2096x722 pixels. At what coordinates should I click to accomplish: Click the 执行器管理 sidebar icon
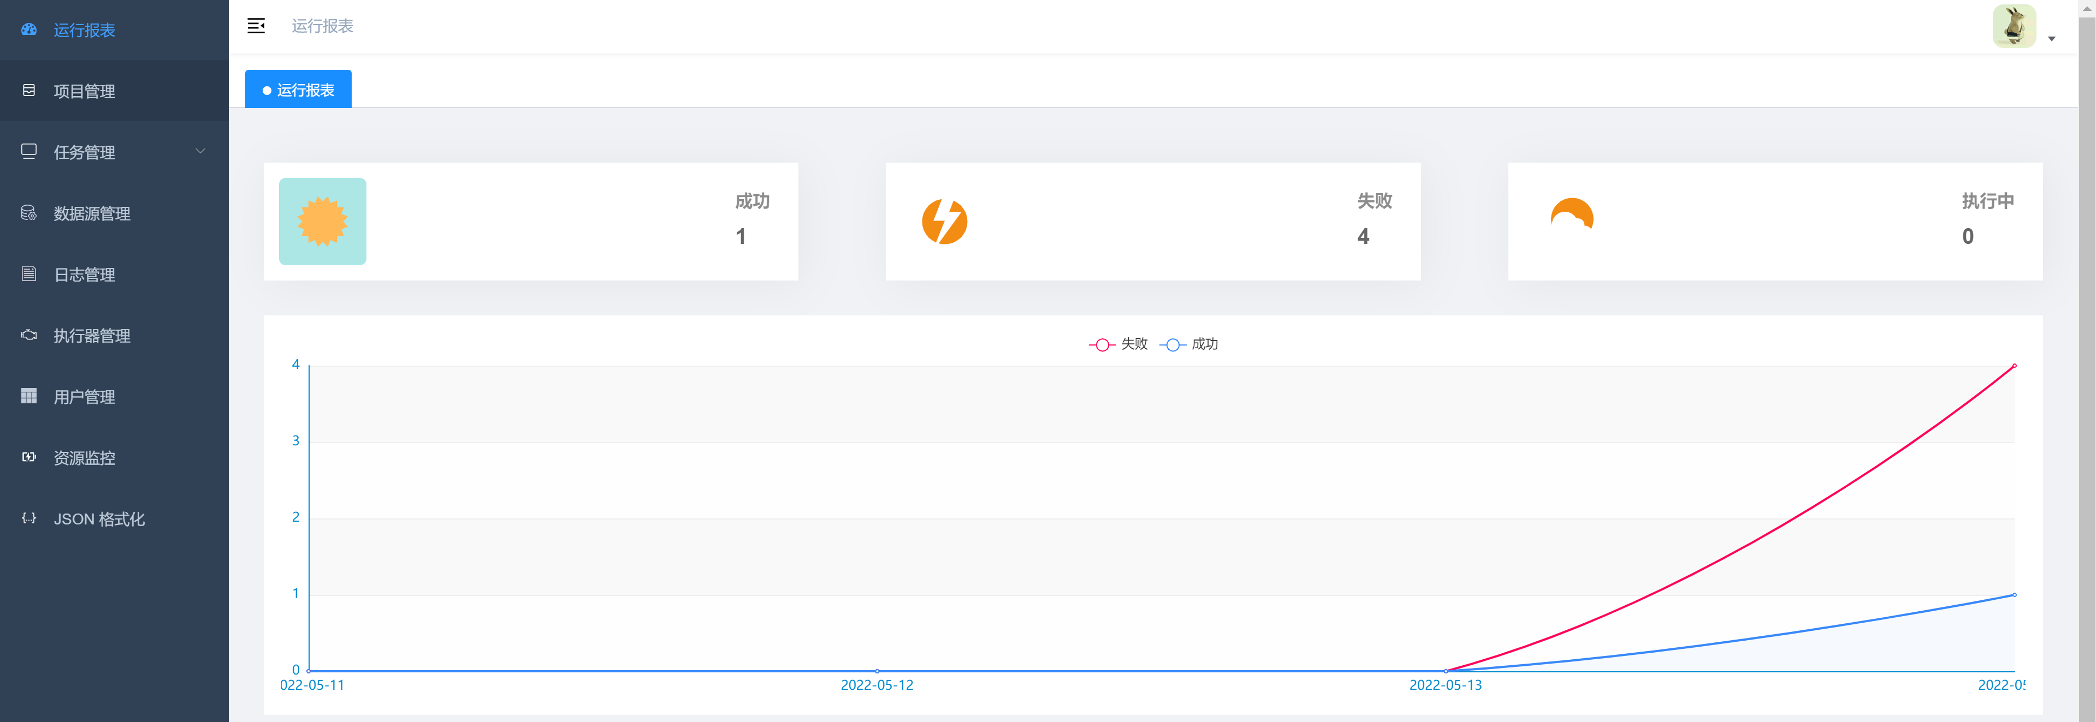click(x=29, y=335)
